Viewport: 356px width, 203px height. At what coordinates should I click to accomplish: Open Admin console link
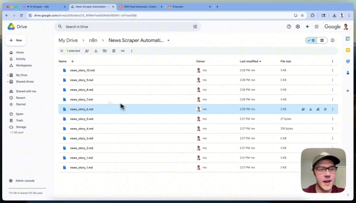pyautogui.click(x=25, y=181)
